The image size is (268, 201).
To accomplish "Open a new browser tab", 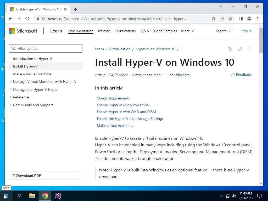I will (75, 9).
